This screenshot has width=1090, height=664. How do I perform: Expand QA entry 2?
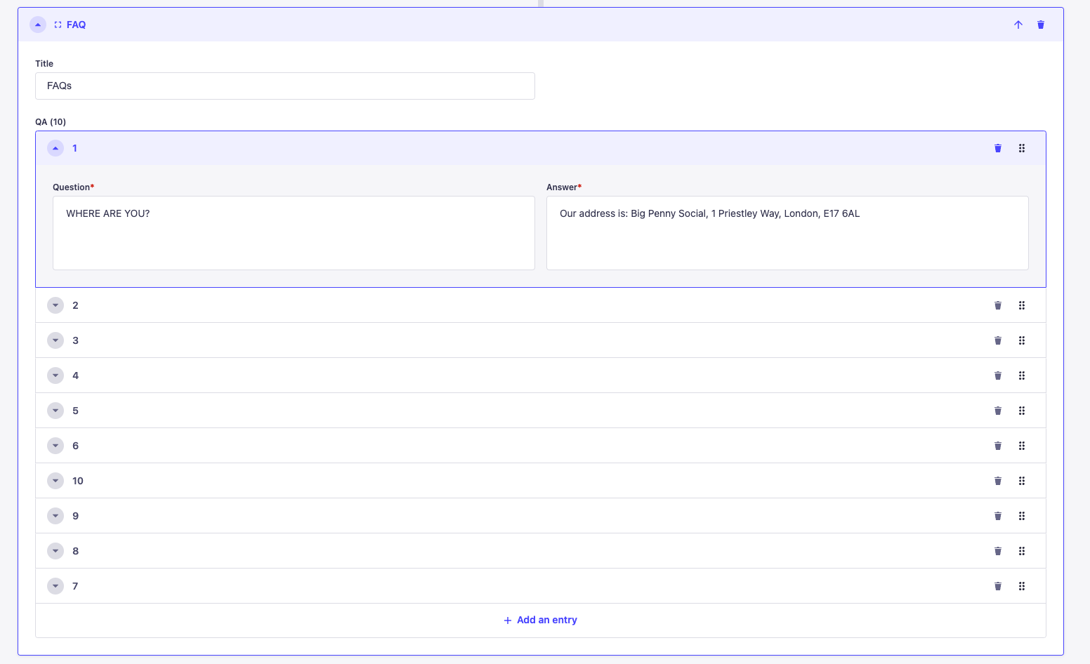tap(55, 305)
